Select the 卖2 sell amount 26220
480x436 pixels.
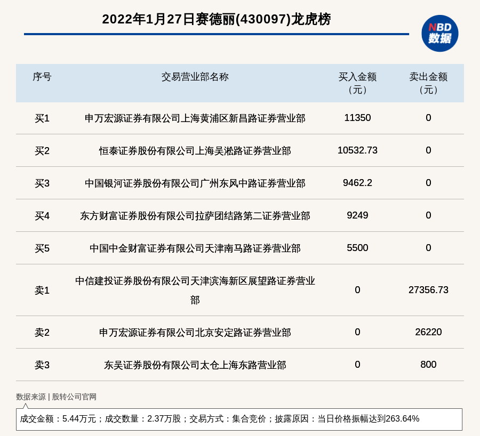click(x=428, y=332)
